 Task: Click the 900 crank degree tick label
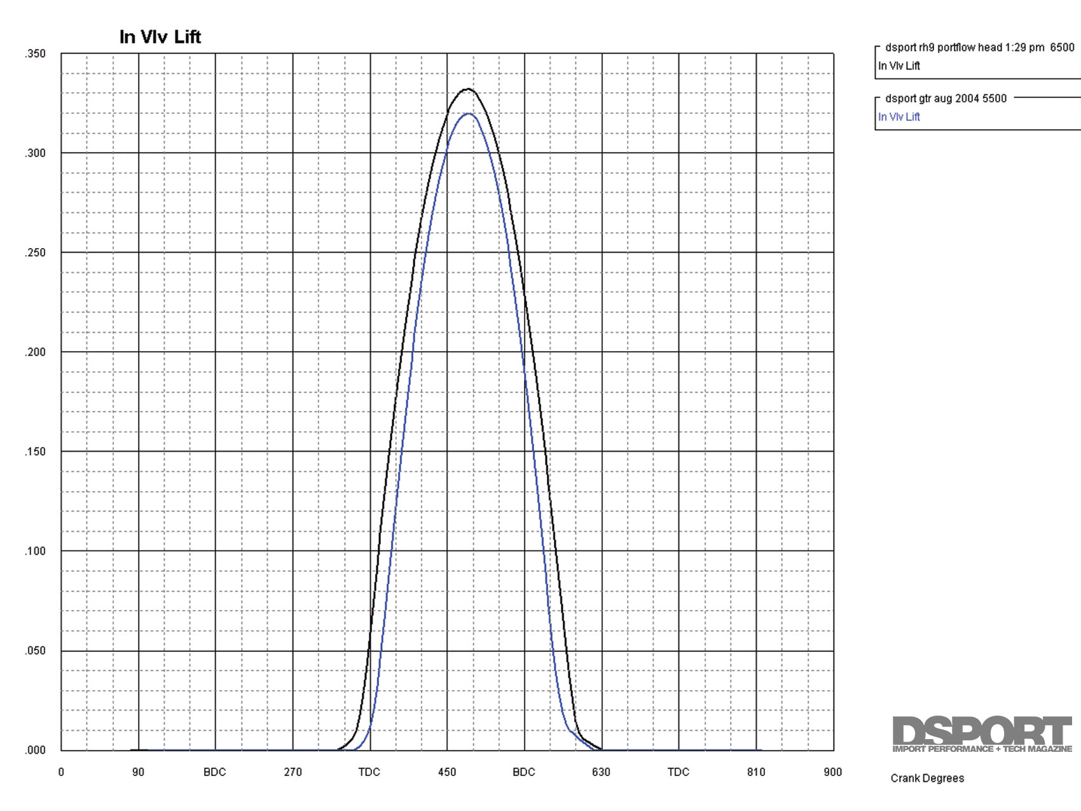click(832, 772)
